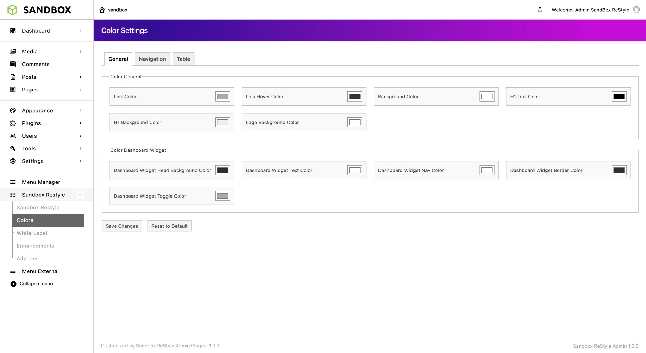Collapse menu using the arrow icon
This screenshot has width=646, height=353.
pos(13,284)
